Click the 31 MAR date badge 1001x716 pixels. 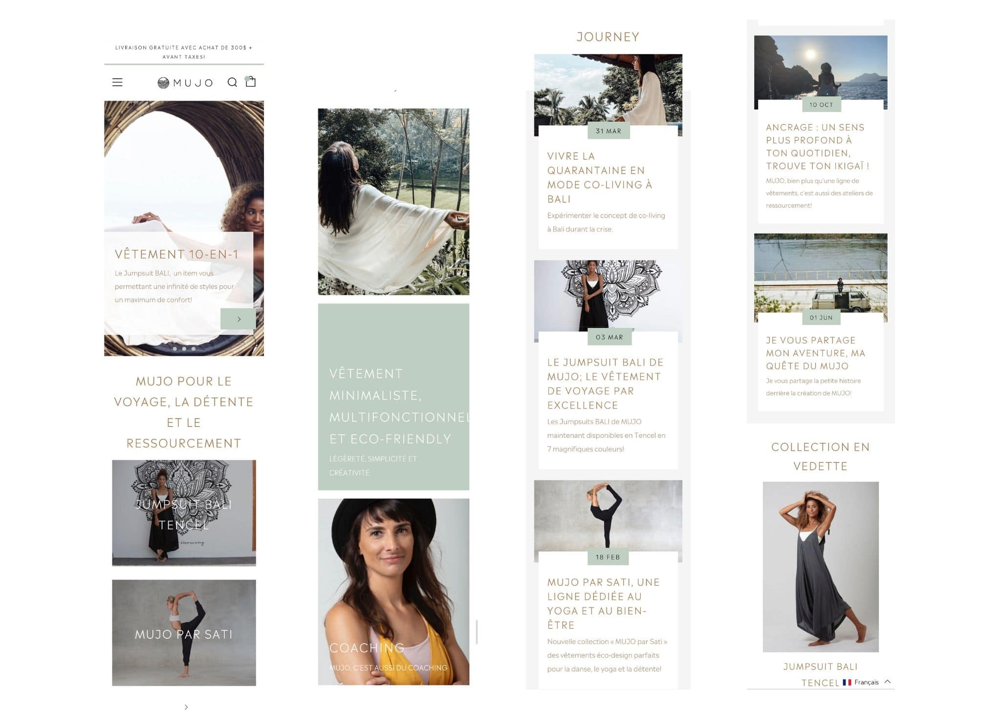tap(609, 131)
